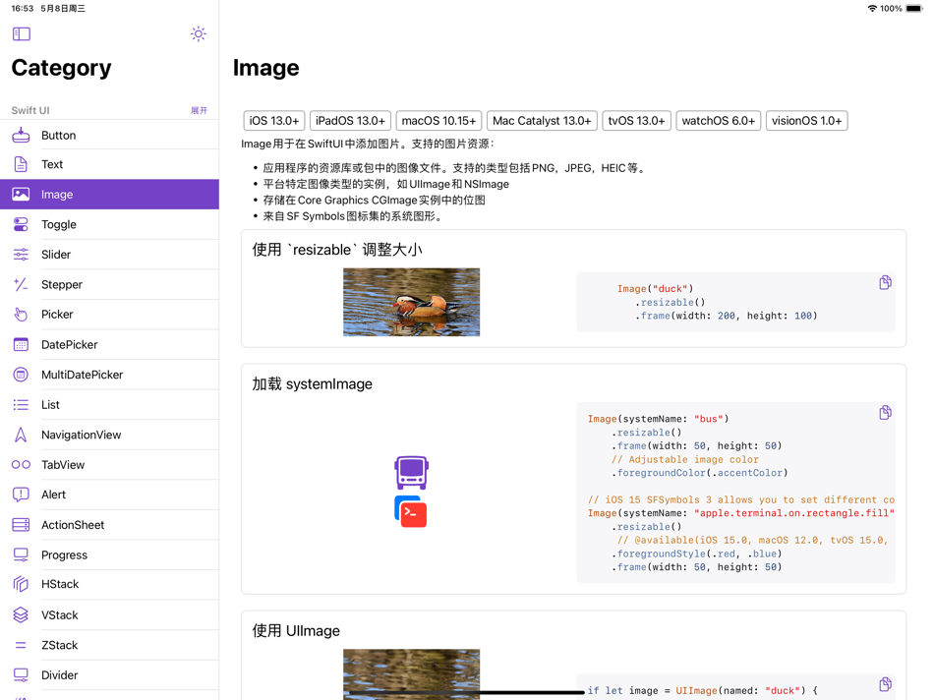Click the iOS 13.0+ platform badge
Image resolution: width=934 pixels, height=700 pixels.
273,120
